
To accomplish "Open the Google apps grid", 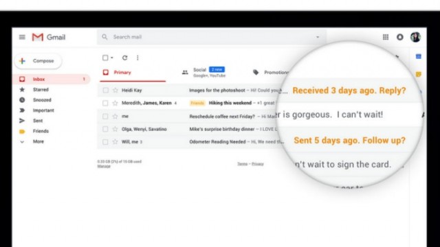I will tap(386, 37).
